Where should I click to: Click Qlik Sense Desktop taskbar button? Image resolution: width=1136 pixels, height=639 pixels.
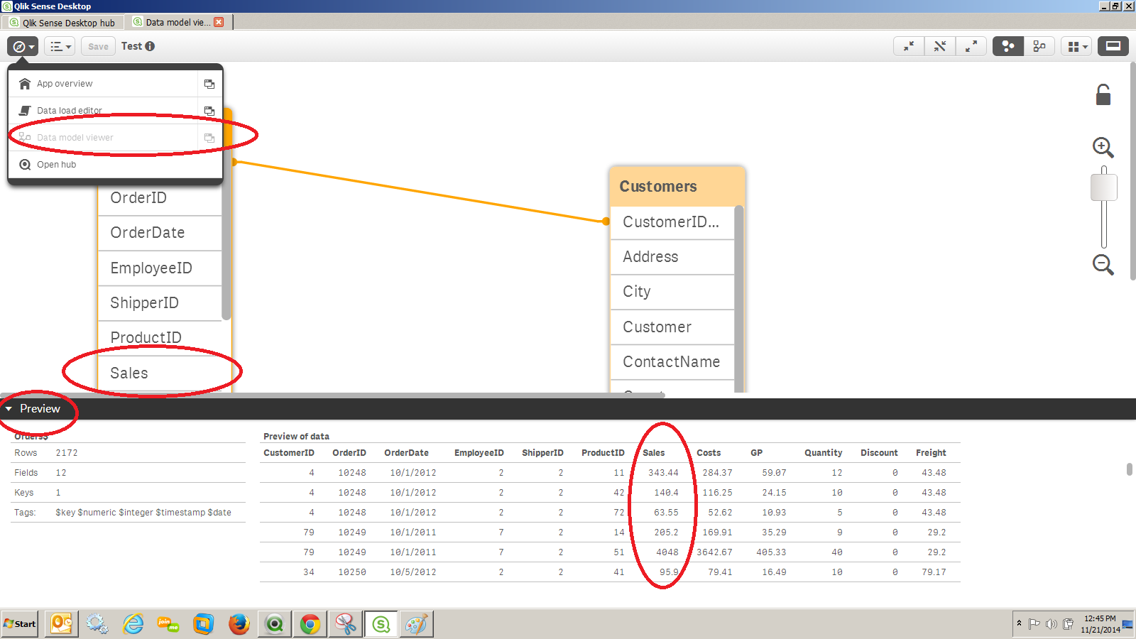[x=381, y=624]
